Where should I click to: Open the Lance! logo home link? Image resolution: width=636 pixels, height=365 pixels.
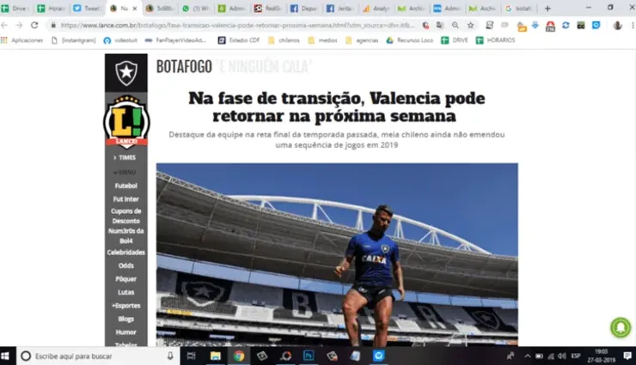click(x=126, y=122)
